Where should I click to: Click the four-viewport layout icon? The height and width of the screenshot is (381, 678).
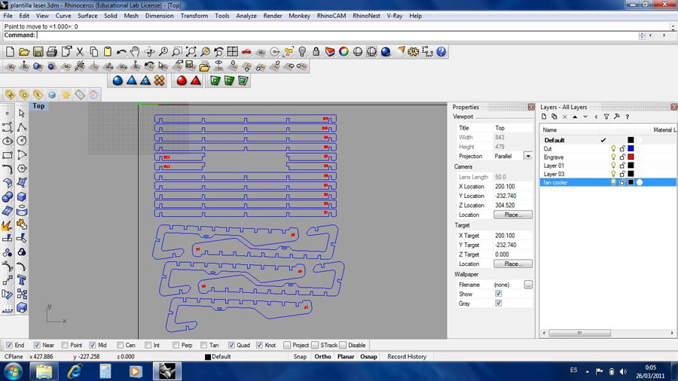[232, 52]
